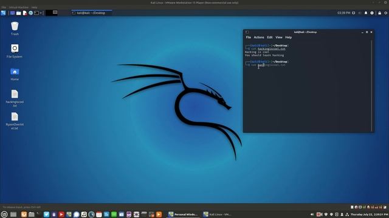The width and height of the screenshot is (389, 218).
Task: Click the second cat command line
Action: [266, 65]
